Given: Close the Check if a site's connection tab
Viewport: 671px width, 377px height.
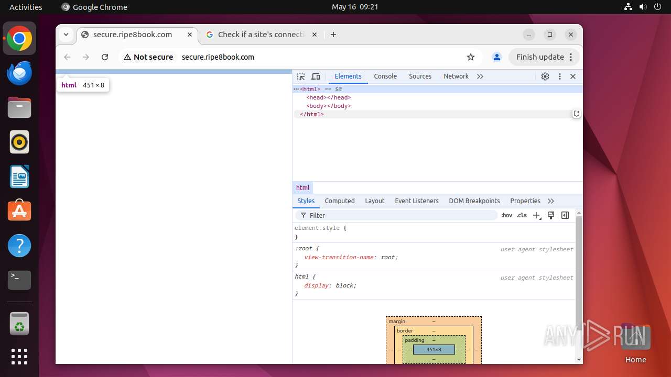Looking at the screenshot, I should click(315, 35).
